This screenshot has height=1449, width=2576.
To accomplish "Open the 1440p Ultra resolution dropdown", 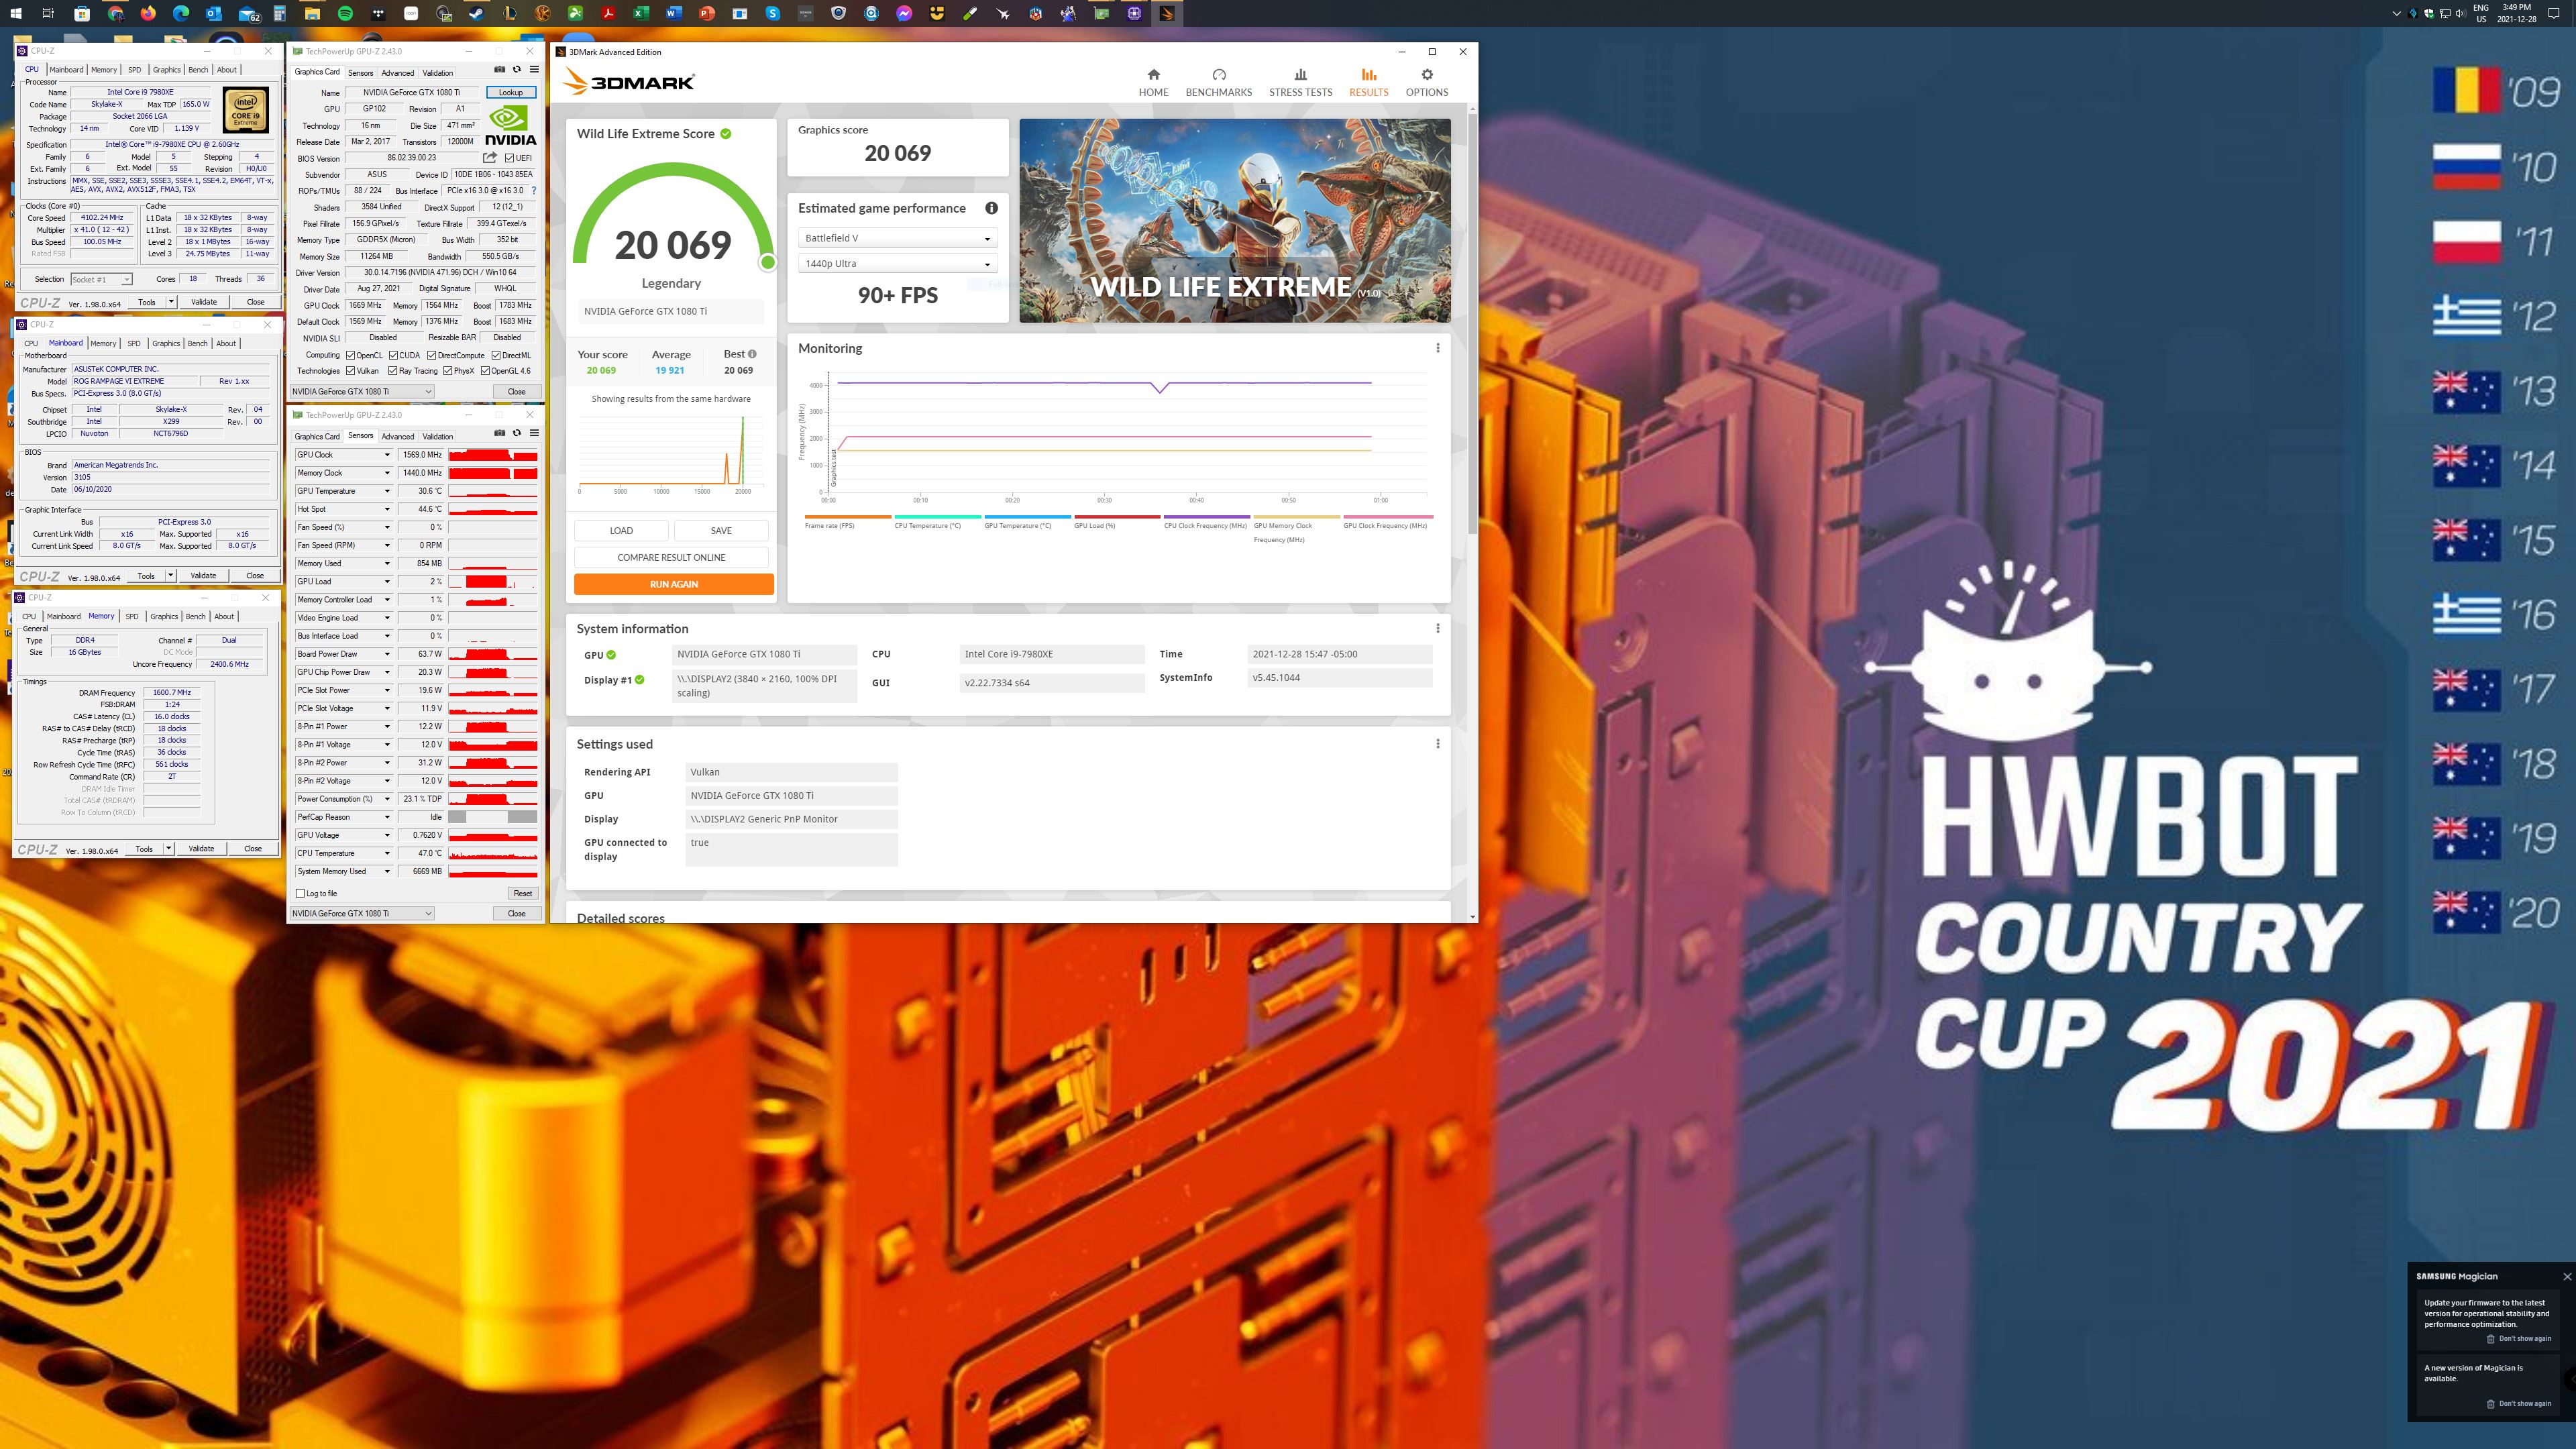I will [897, 263].
